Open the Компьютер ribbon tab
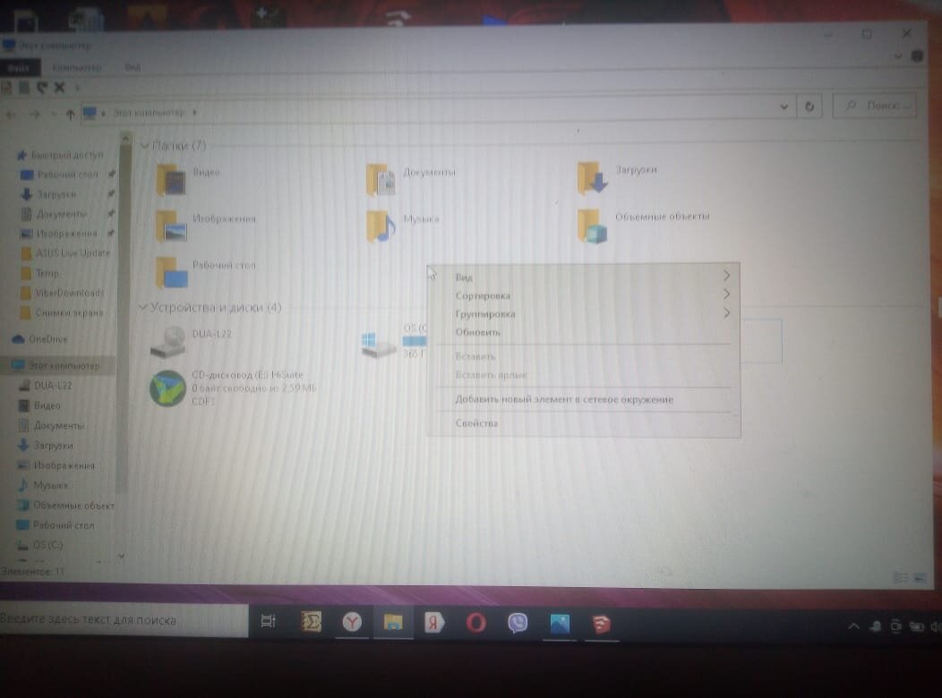Image resolution: width=942 pixels, height=698 pixels. click(x=76, y=67)
